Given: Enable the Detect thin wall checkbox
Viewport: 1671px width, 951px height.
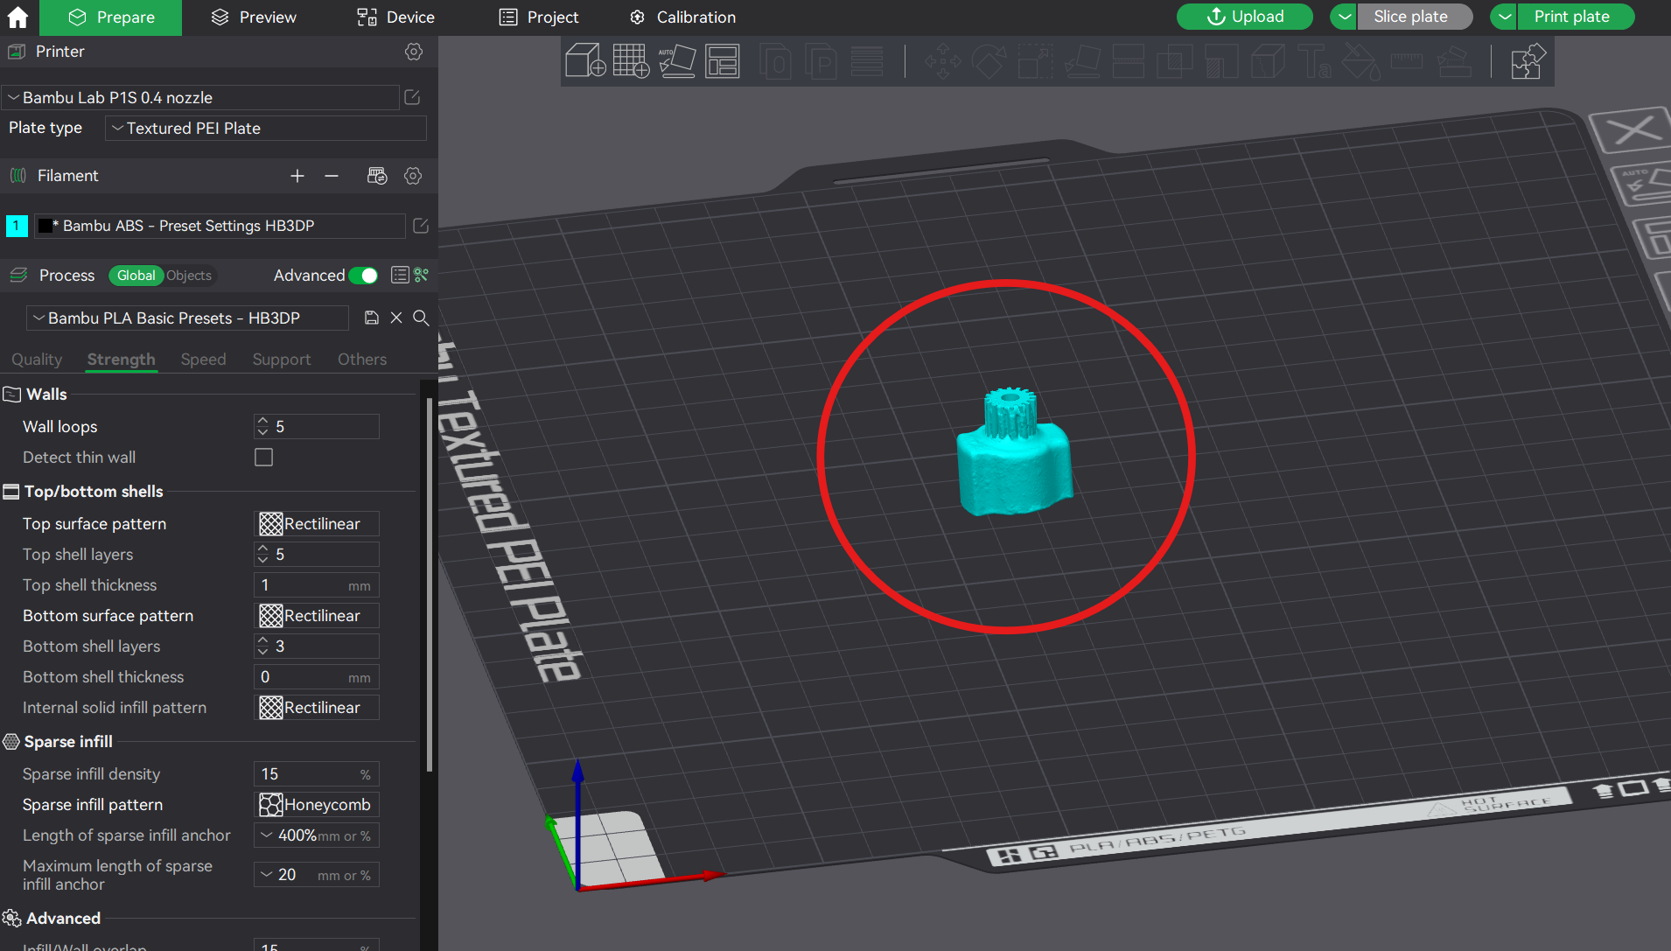Looking at the screenshot, I should click(x=263, y=458).
